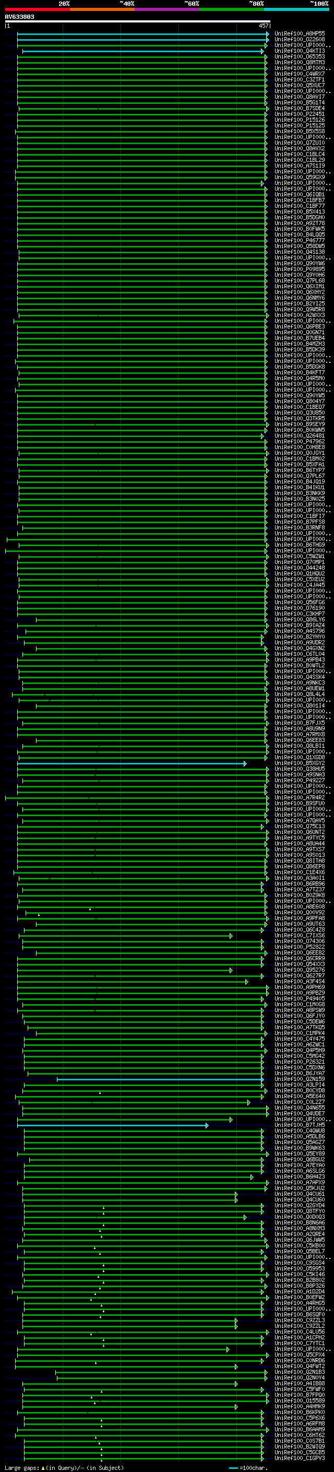Click the UniRef100_B5X413 hit name
The height and width of the screenshot is (1472, 334).
click(x=299, y=211)
